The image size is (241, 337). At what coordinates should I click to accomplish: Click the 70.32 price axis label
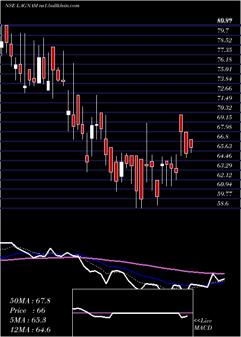tap(225, 108)
